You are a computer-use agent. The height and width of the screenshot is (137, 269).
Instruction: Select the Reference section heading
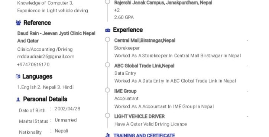click(37, 23)
